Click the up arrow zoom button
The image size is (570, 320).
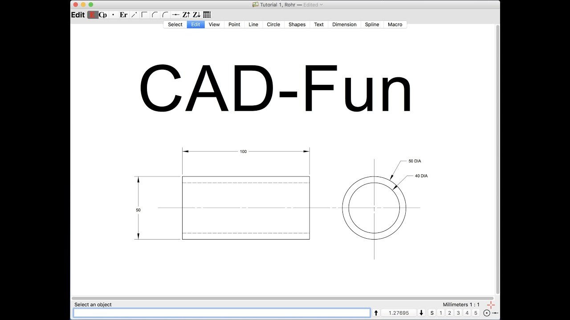click(x=376, y=313)
